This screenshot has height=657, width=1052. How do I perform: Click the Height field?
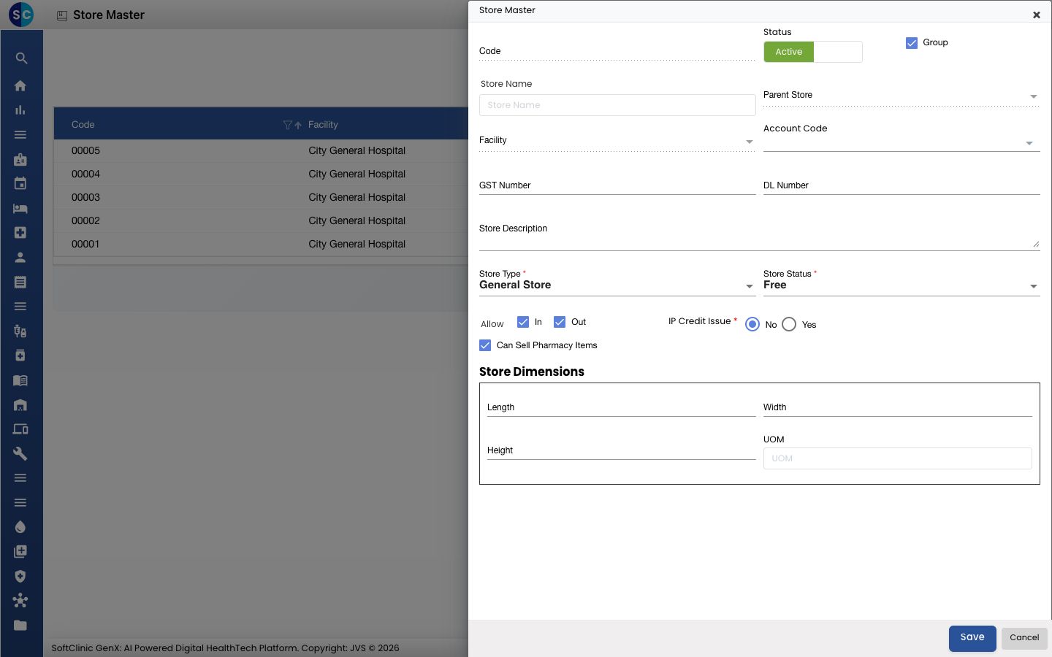(x=621, y=450)
